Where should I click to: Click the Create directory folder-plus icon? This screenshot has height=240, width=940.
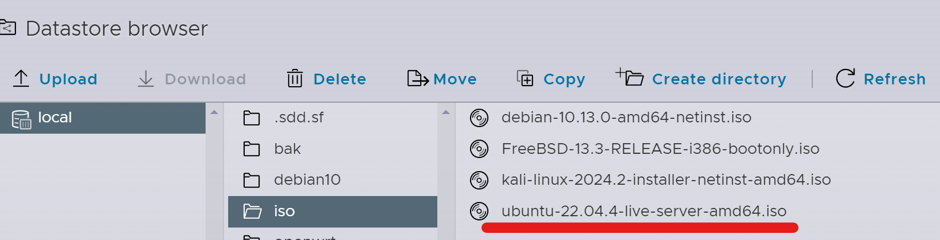[x=630, y=77]
